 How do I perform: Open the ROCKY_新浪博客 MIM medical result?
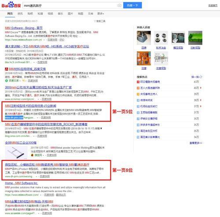click(x=46, y=124)
